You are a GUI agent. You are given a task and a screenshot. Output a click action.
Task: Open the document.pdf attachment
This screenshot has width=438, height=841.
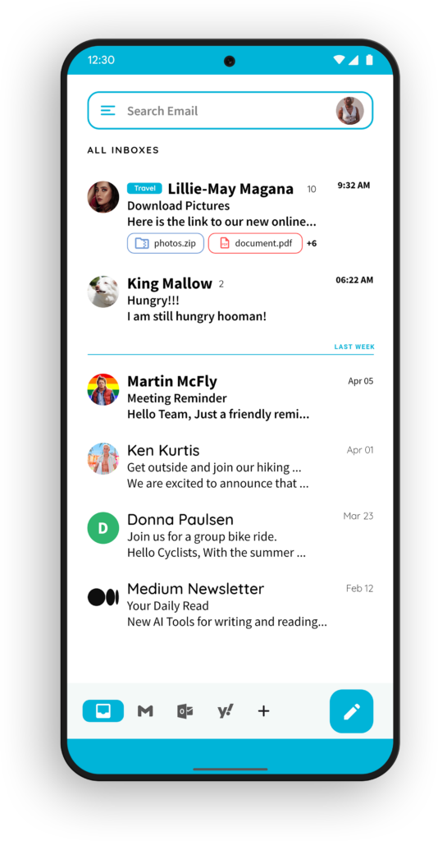pos(255,243)
